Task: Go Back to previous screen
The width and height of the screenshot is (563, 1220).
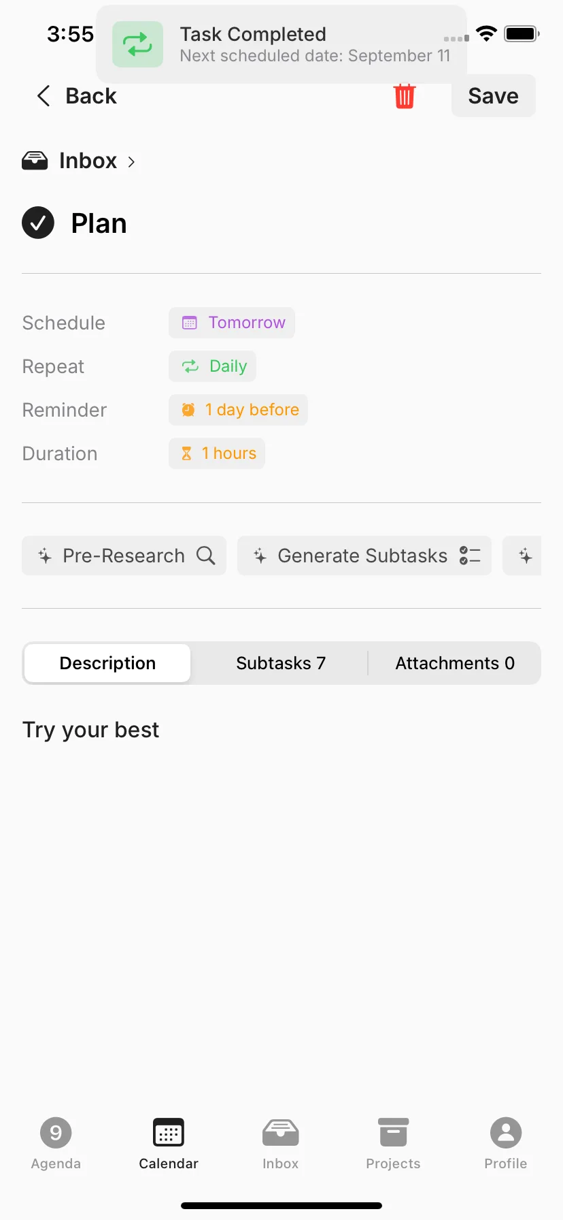Action: point(76,96)
